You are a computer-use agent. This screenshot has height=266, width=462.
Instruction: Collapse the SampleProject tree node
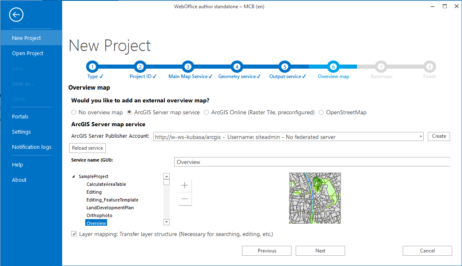[73, 176]
